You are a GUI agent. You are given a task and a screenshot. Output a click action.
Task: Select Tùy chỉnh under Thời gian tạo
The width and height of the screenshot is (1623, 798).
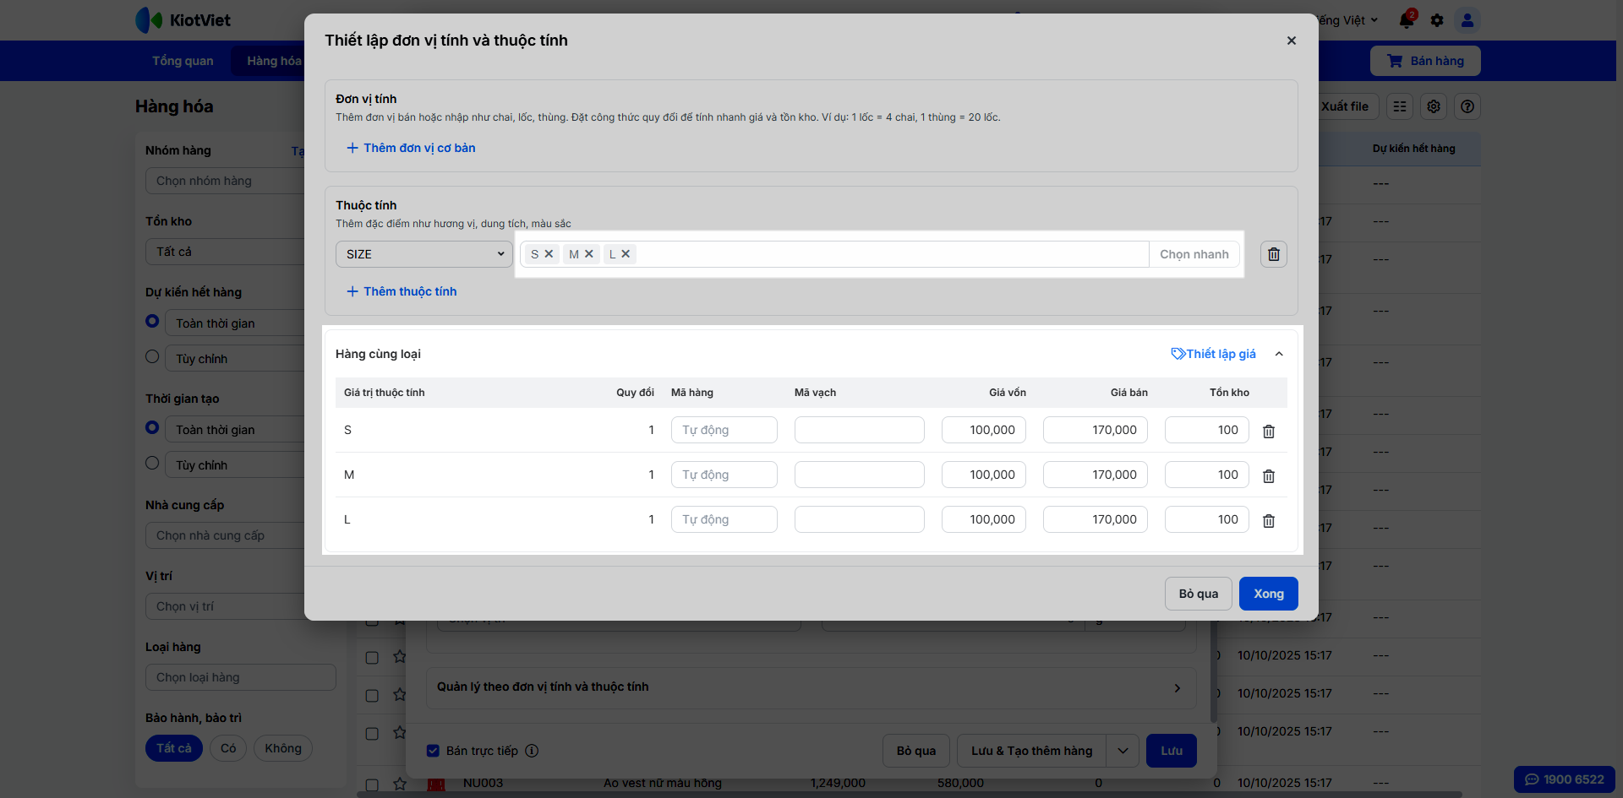[x=152, y=464]
